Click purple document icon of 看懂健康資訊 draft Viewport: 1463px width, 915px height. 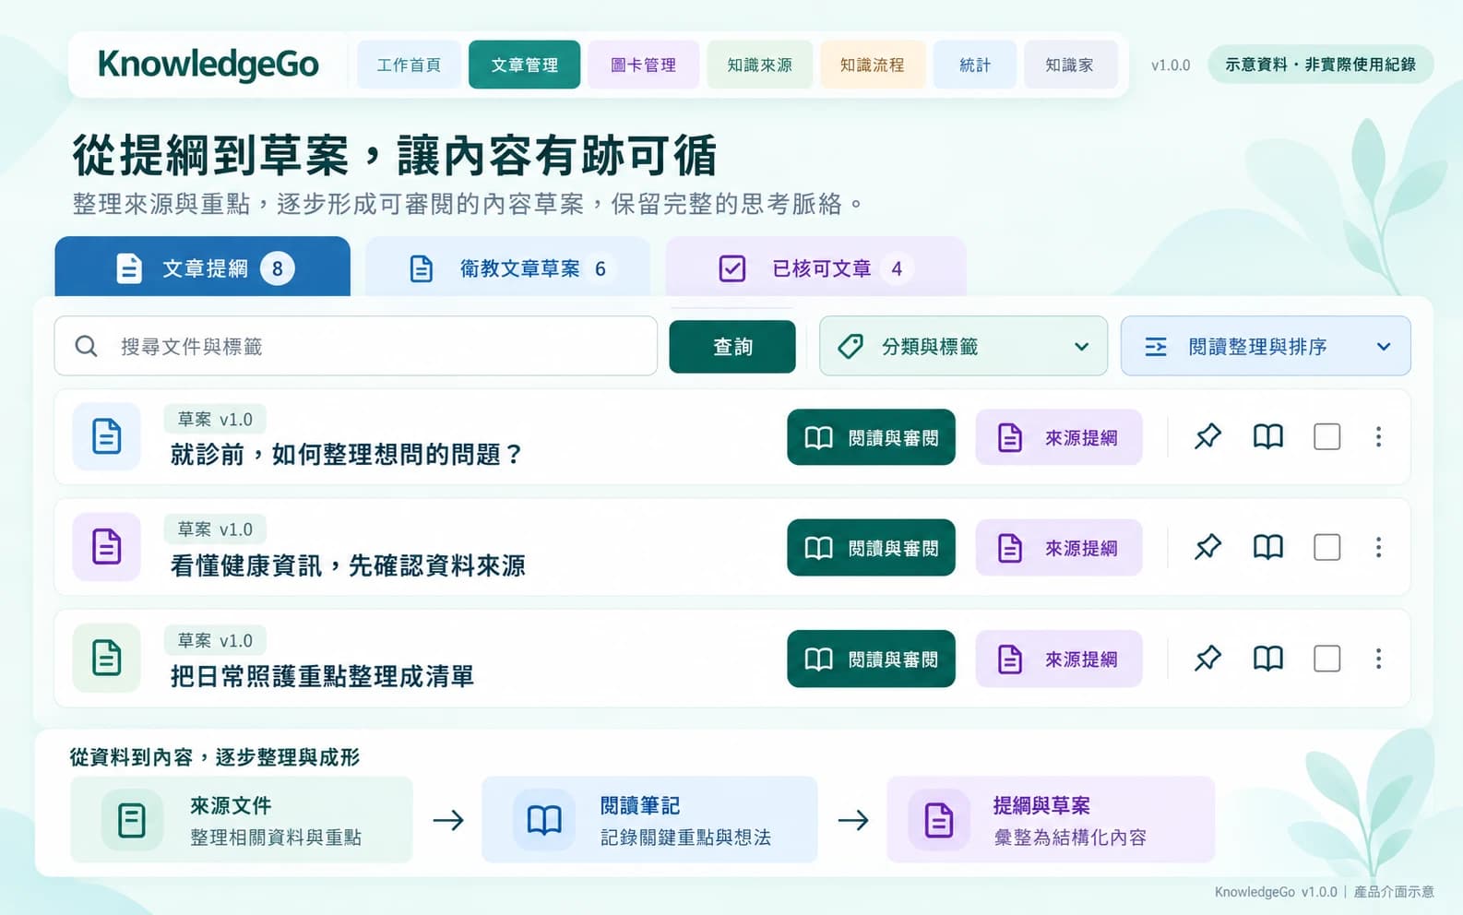(x=107, y=547)
